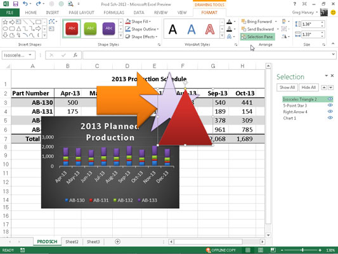Click the Hide All button

click(309, 88)
